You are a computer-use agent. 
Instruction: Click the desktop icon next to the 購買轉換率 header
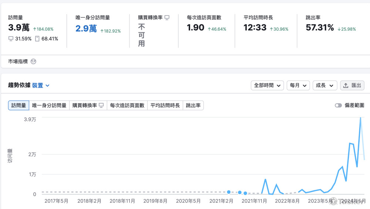click(x=167, y=17)
